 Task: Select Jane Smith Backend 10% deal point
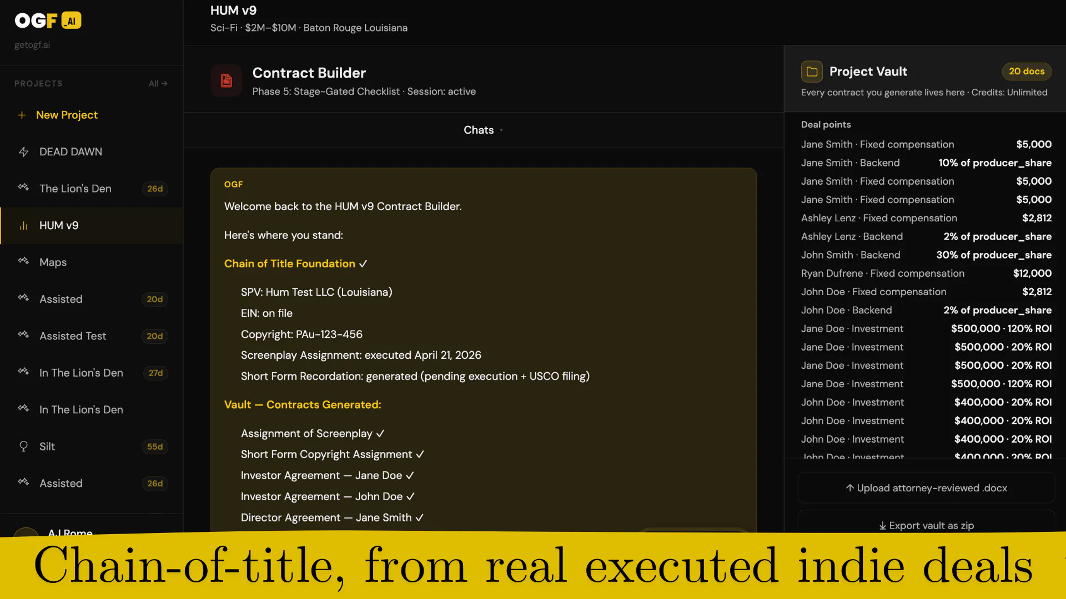[x=926, y=163]
